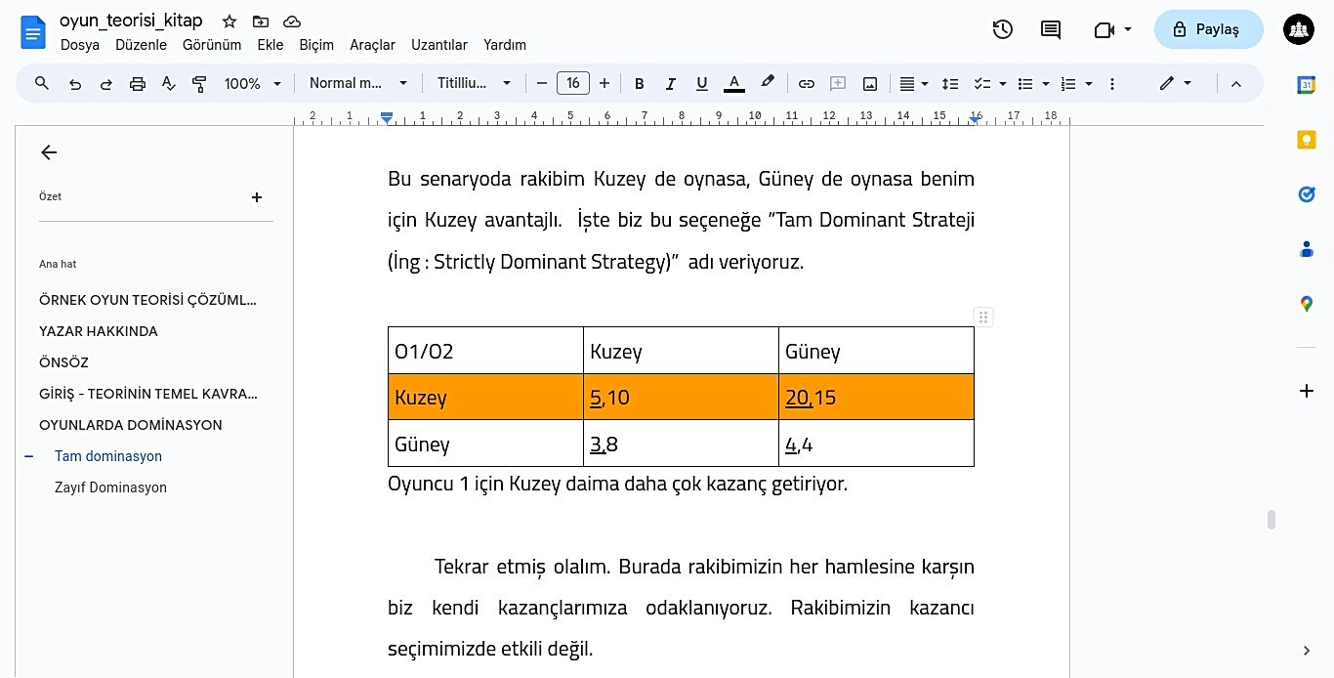This screenshot has width=1334, height=678.
Task: Open Google Keep from side panel
Action: [1306, 140]
